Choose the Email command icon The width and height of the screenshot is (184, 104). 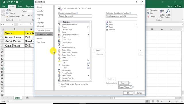coord(59,58)
